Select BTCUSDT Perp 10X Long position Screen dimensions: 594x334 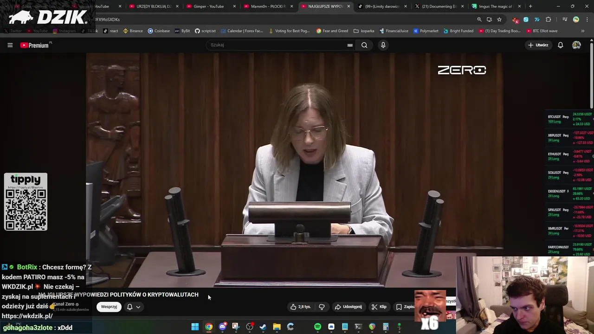tap(570, 119)
